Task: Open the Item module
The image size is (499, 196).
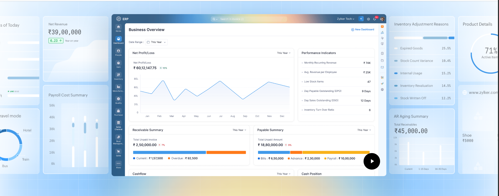Action: pos(118,64)
